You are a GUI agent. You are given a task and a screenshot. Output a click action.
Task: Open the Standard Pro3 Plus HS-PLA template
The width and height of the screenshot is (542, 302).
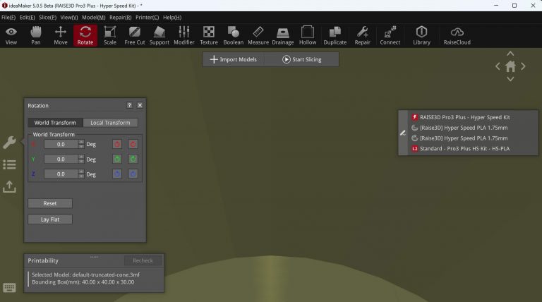[x=464, y=149]
